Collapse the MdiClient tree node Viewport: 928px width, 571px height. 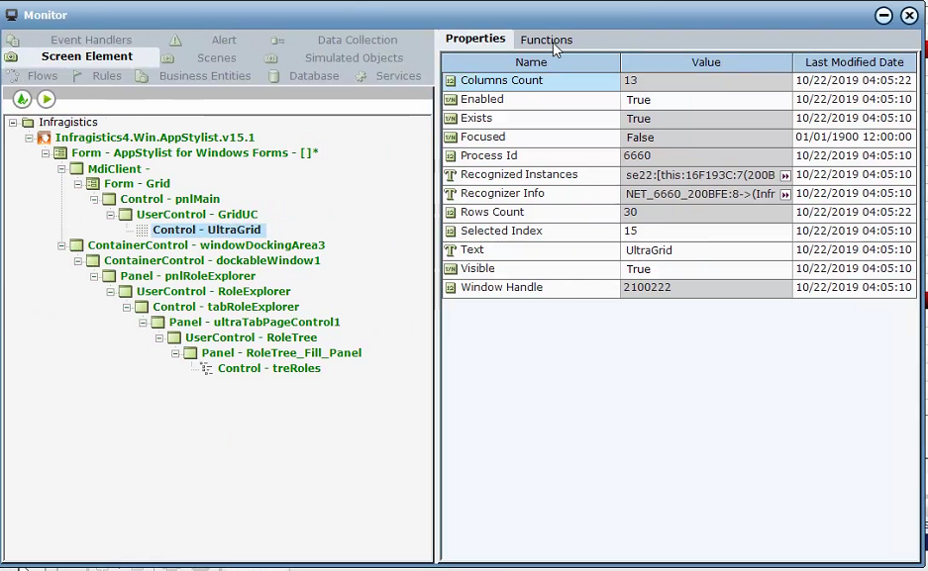(x=61, y=169)
